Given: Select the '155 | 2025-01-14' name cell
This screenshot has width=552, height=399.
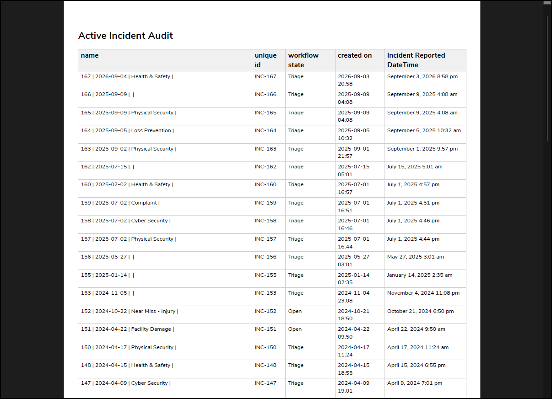Looking at the screenshot, I should [x=165, y=279].
